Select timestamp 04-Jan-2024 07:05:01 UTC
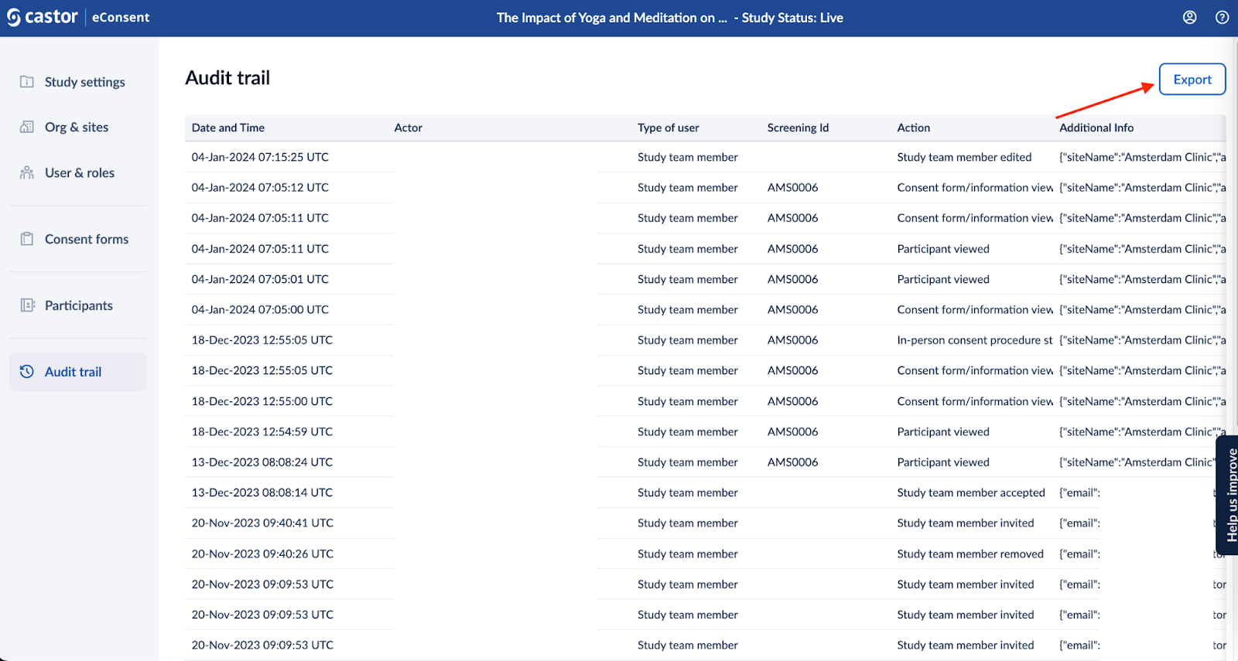This screenshot has width=1238, height=661. point(260,279)
